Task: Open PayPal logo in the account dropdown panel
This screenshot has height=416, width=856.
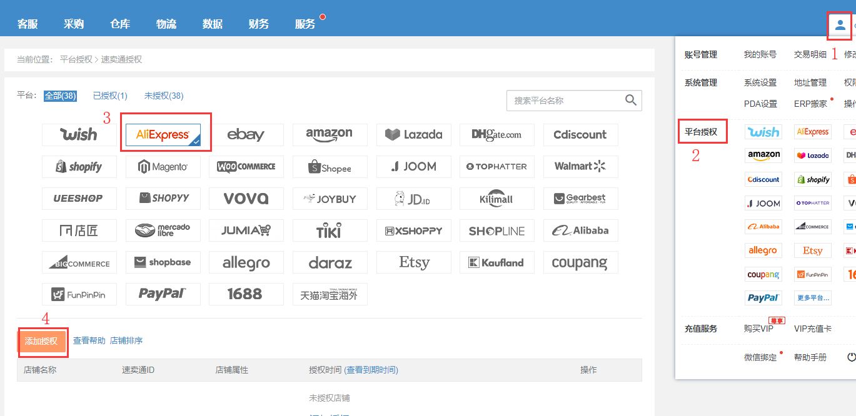Action: point(763,297)
